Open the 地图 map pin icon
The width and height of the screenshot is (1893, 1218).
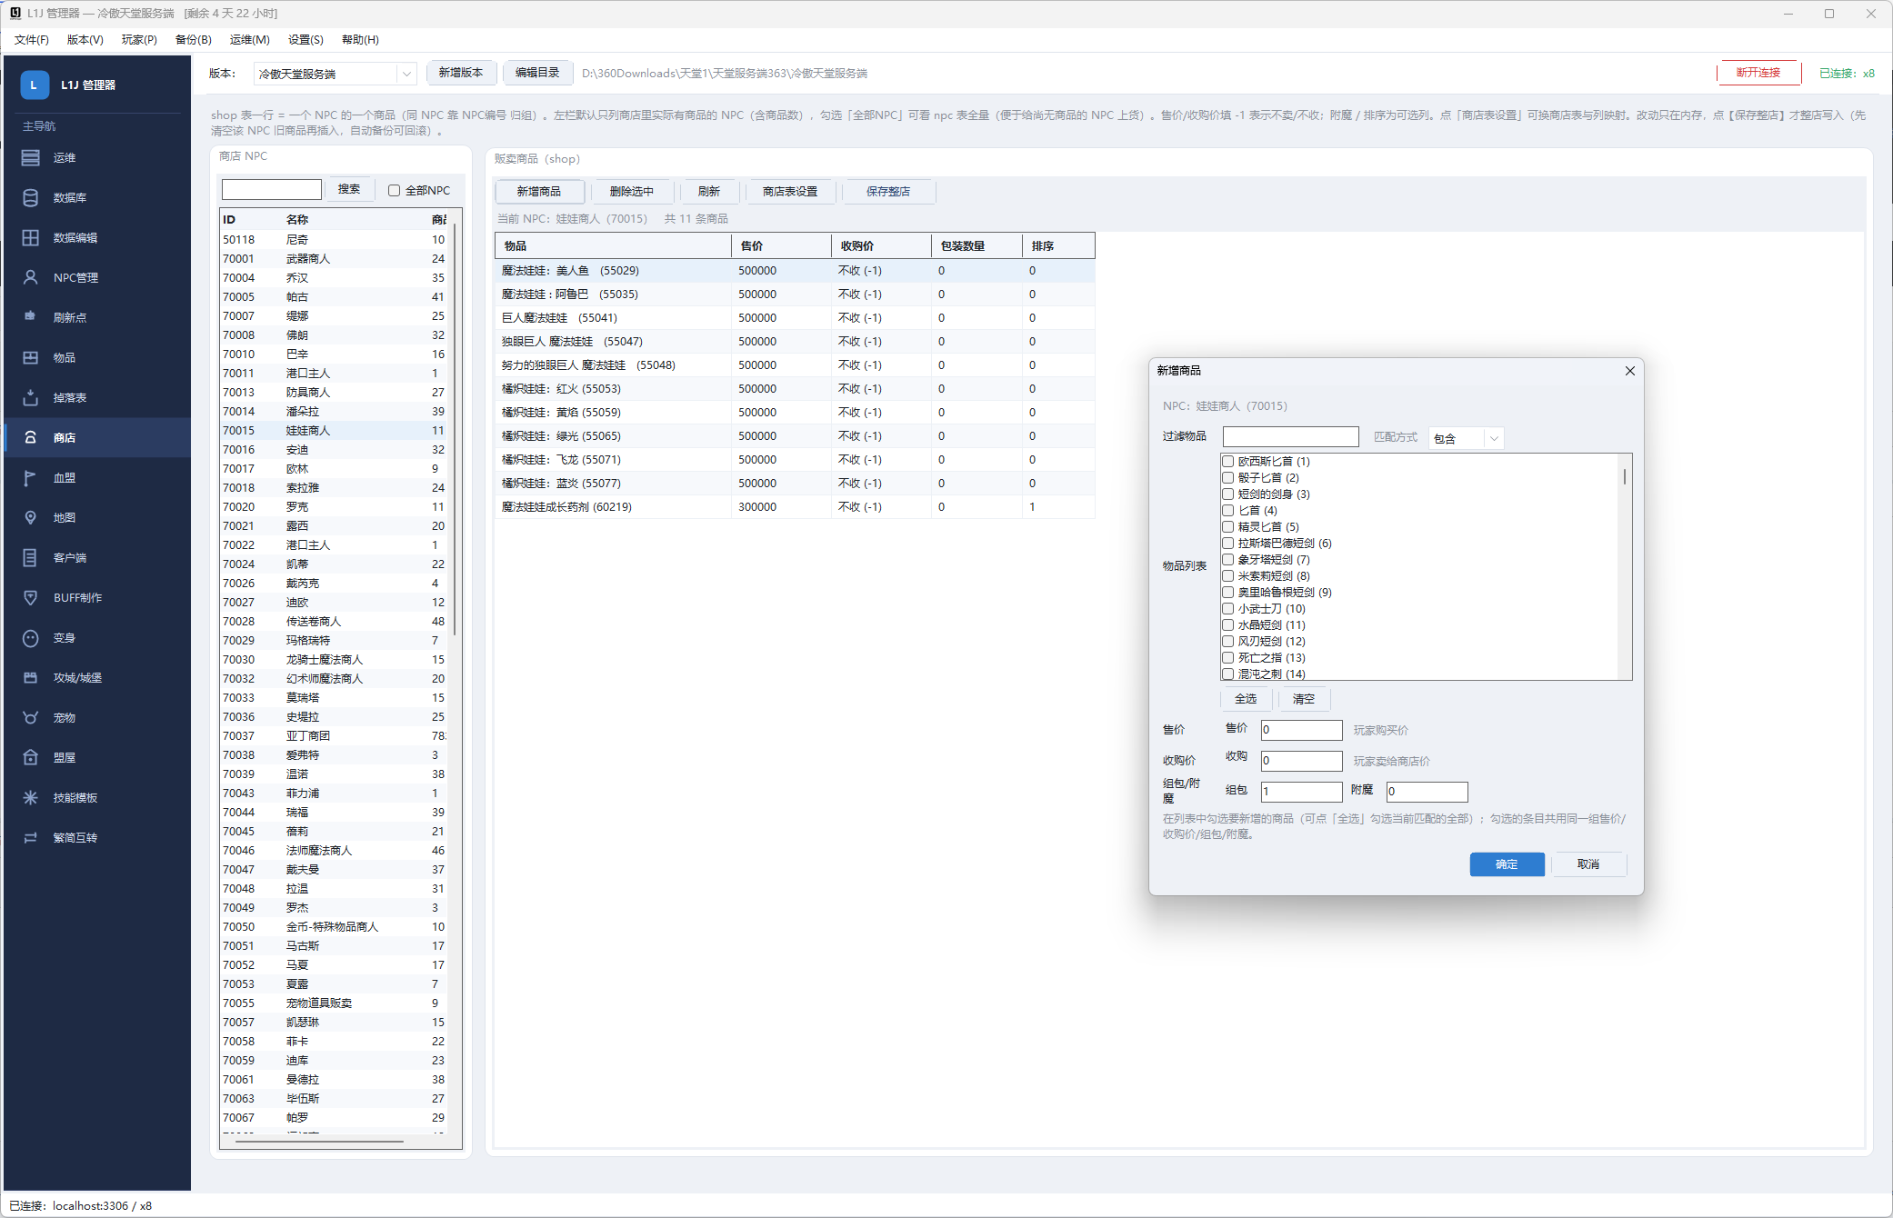[31, 517]
